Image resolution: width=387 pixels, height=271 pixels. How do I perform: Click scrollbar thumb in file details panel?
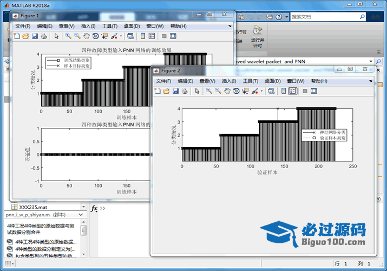(x=83, y=230)
